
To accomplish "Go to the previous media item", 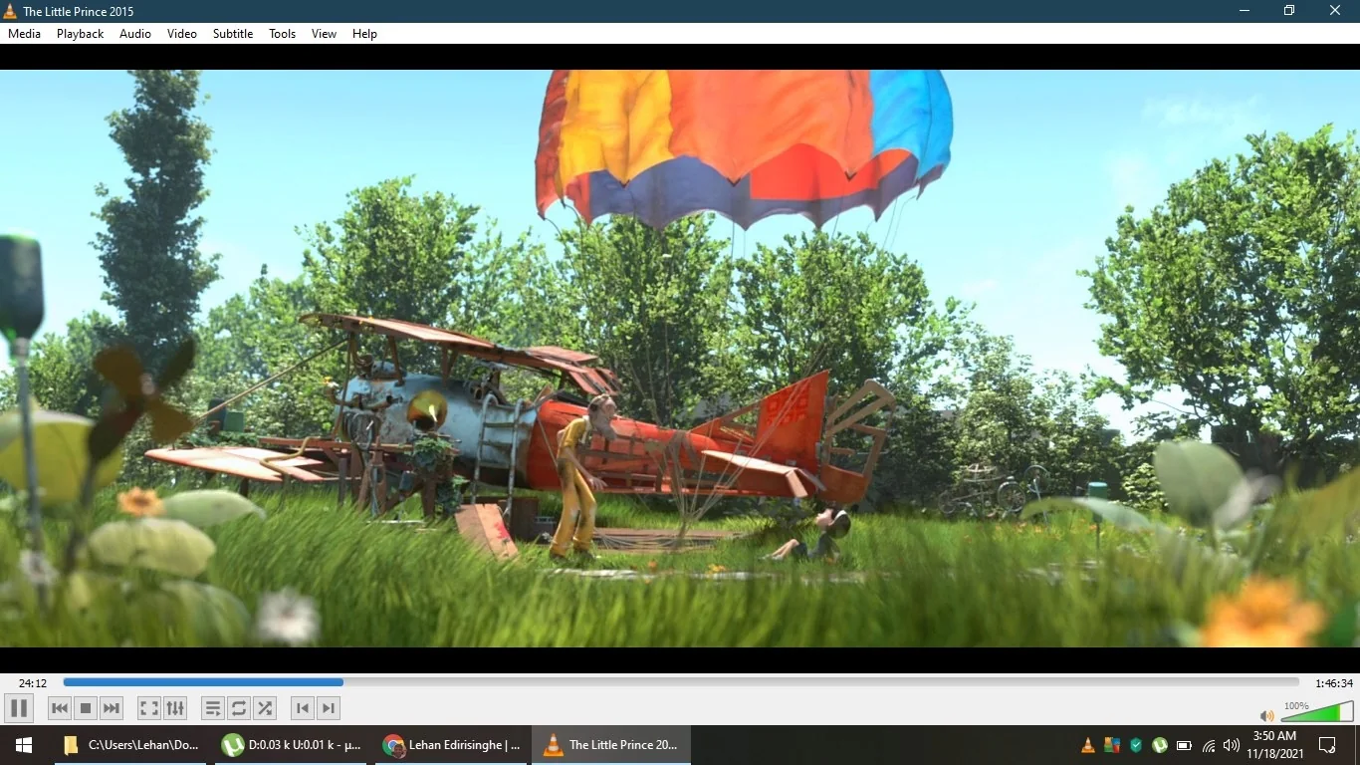I will click(x=60, y=708).
